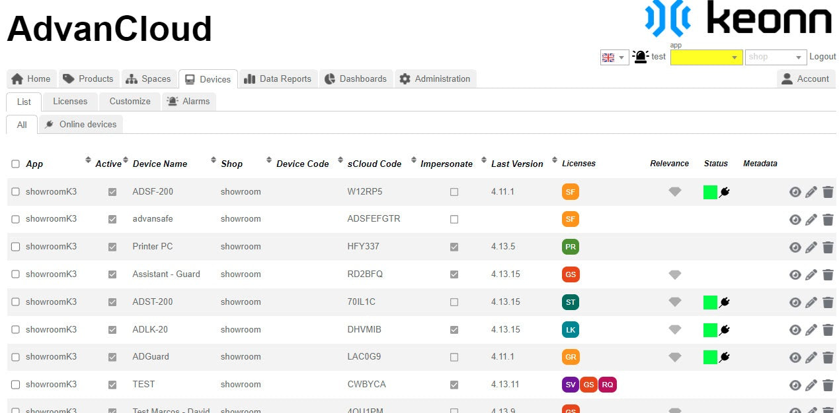Click the relevance diamond icon for ADSF-200
Screen dimensions: 839x413
[x=674, y=192]
